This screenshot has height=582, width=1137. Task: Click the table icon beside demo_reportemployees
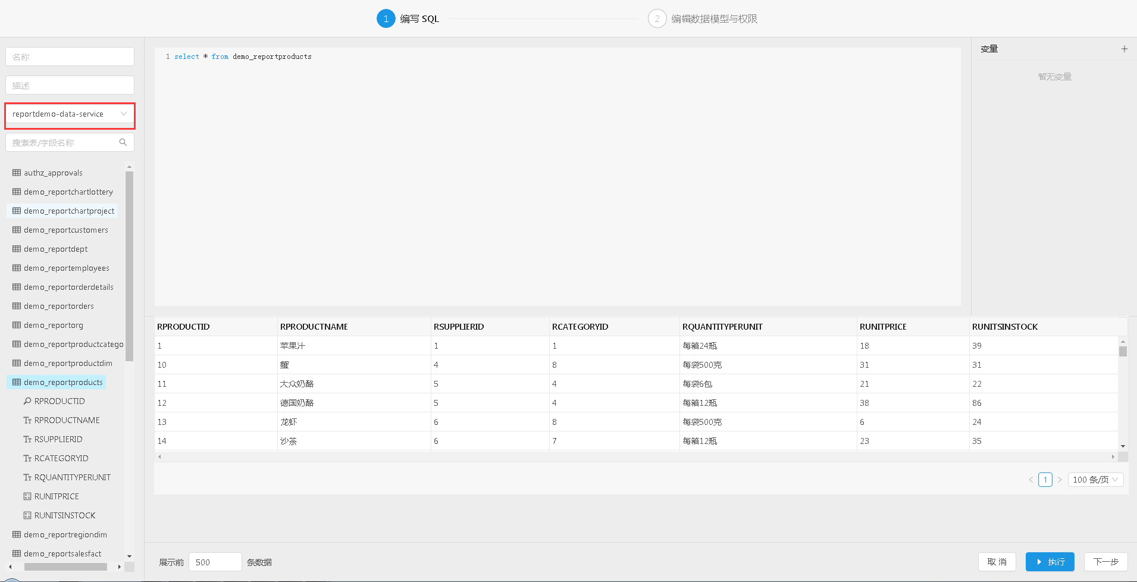(17, 268)
